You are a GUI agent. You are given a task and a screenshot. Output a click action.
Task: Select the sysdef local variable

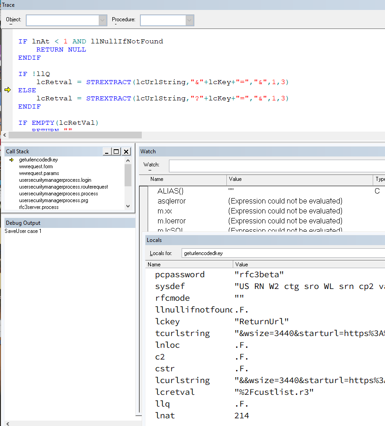point(170,286)
